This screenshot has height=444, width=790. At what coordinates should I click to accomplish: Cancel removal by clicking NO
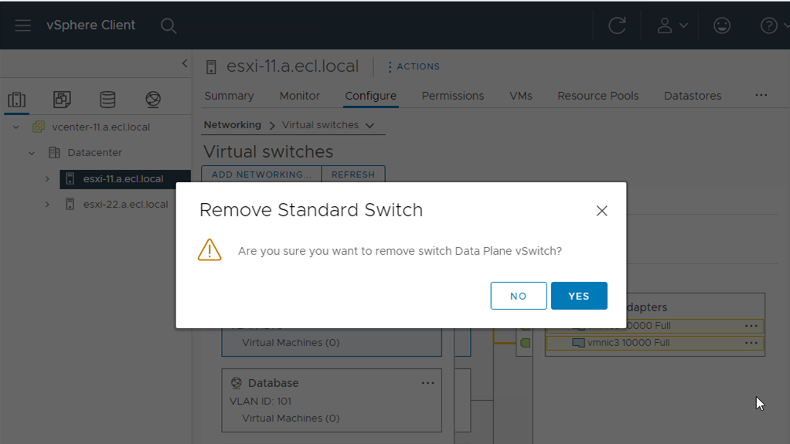(x=518, y=296)
